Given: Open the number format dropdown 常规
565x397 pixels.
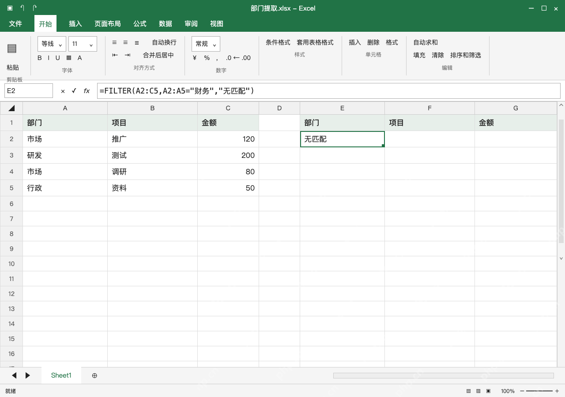Looking at the screenshot, I should pos(206,44).
